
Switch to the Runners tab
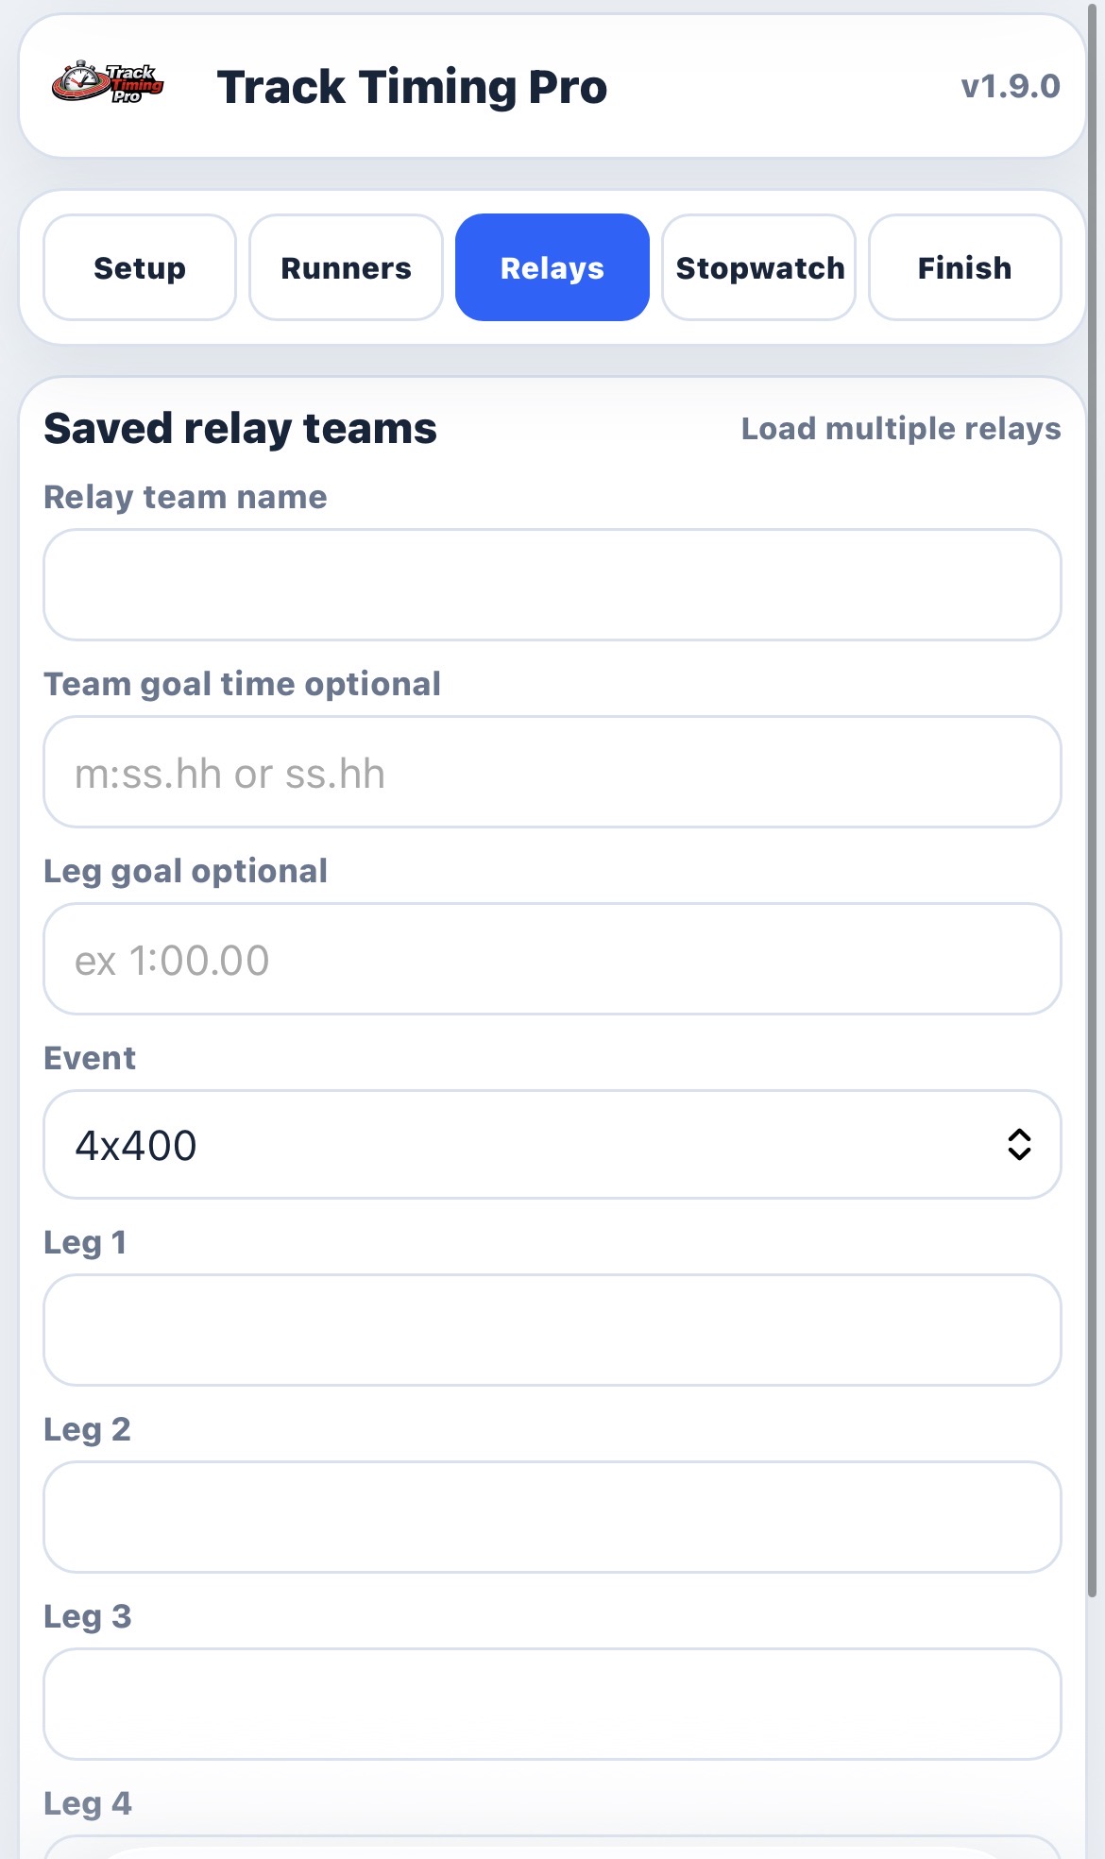[345, 267]
